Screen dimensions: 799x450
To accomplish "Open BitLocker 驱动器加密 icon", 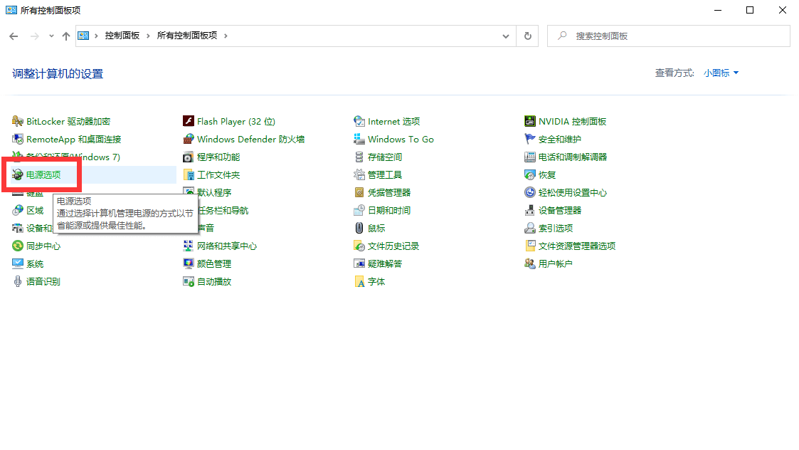I will [x=18, y=122].
